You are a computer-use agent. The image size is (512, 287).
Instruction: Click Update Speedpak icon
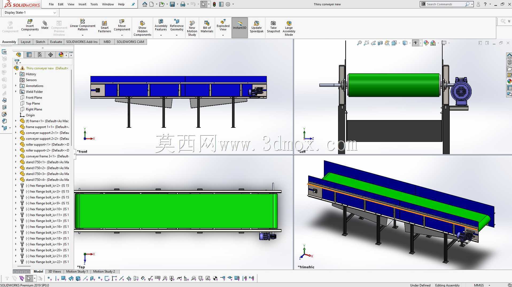[x=257, y=27]
